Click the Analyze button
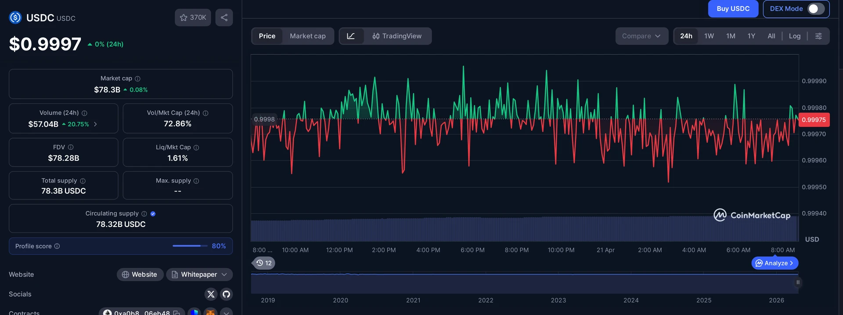The height and width of the screenshot is (315, 843). pyautogui.click(x=775, y=263)
